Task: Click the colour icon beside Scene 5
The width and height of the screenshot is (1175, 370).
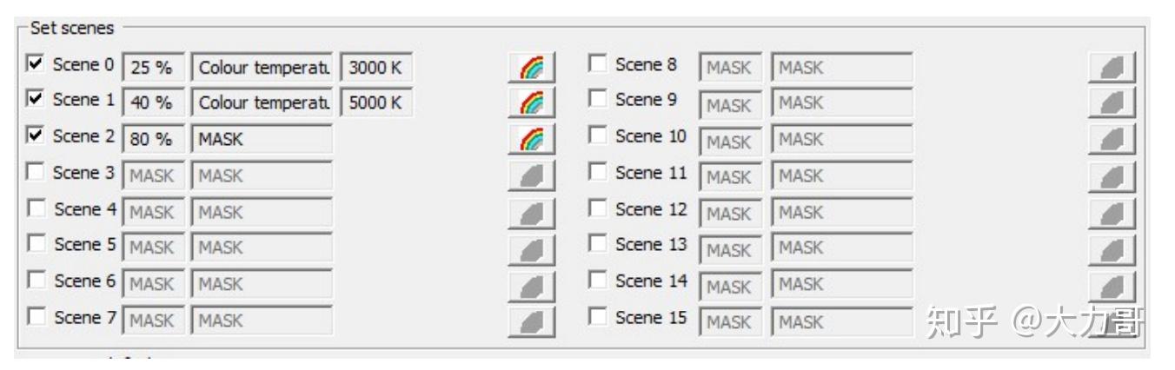Action: 531,249
